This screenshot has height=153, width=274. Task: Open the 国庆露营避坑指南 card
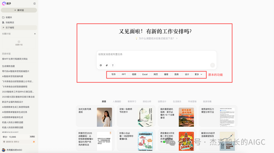pyautogui.click(x=177, y=116)
